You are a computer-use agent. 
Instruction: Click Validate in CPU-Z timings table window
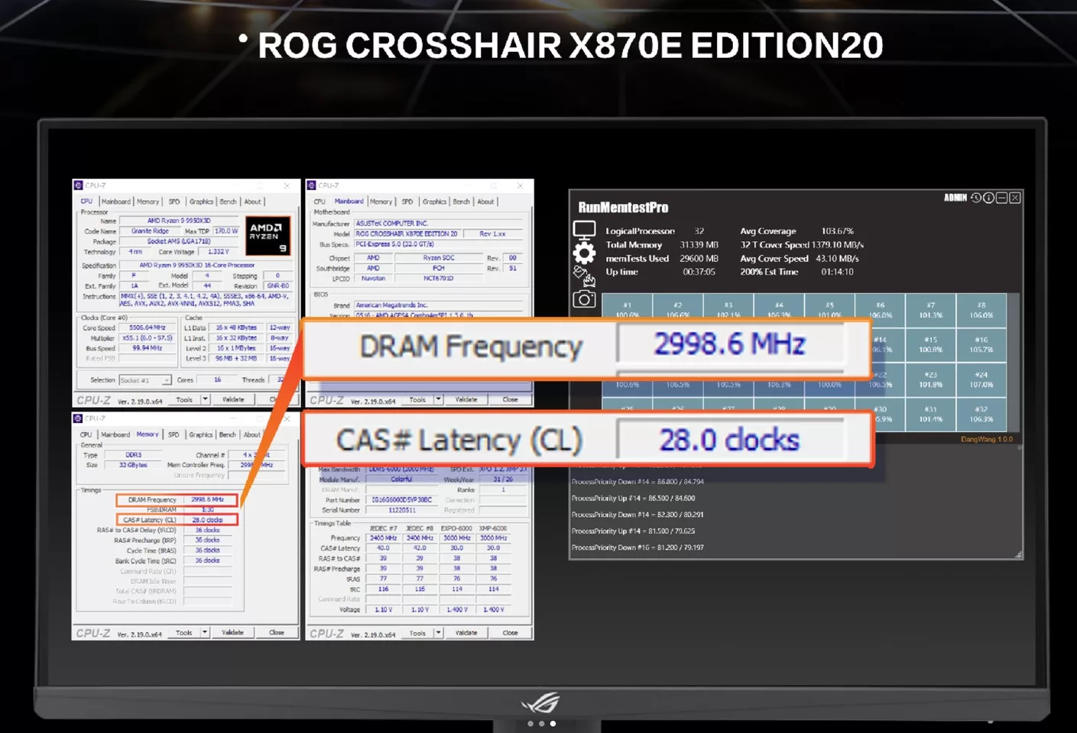pos(466,633)
